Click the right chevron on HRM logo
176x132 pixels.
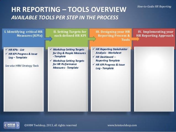(18, 125)
